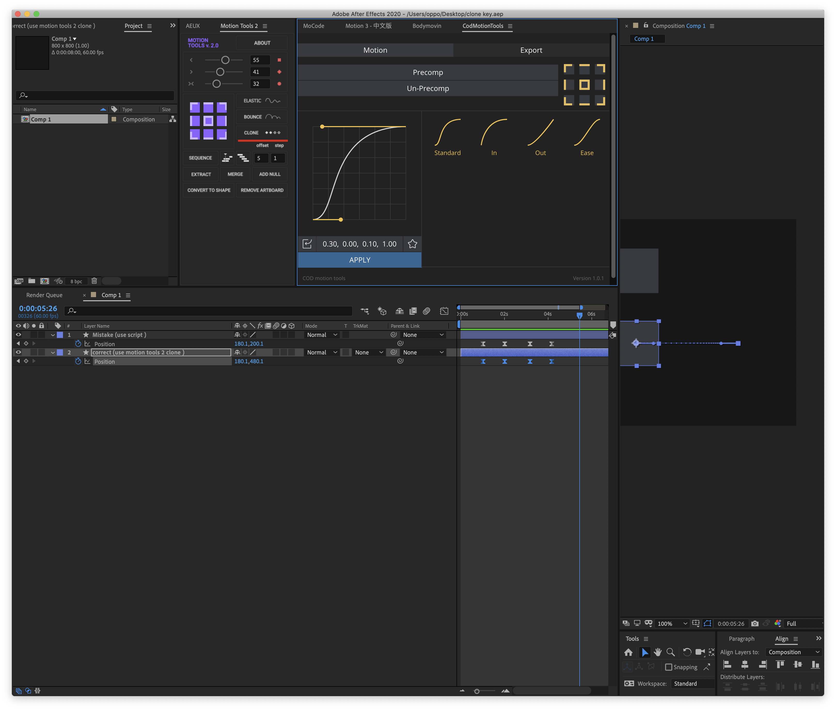Collapse the Mistake layer properties
Image resolution: width=836 pixels, height=710 pixels.
[53, 335]
